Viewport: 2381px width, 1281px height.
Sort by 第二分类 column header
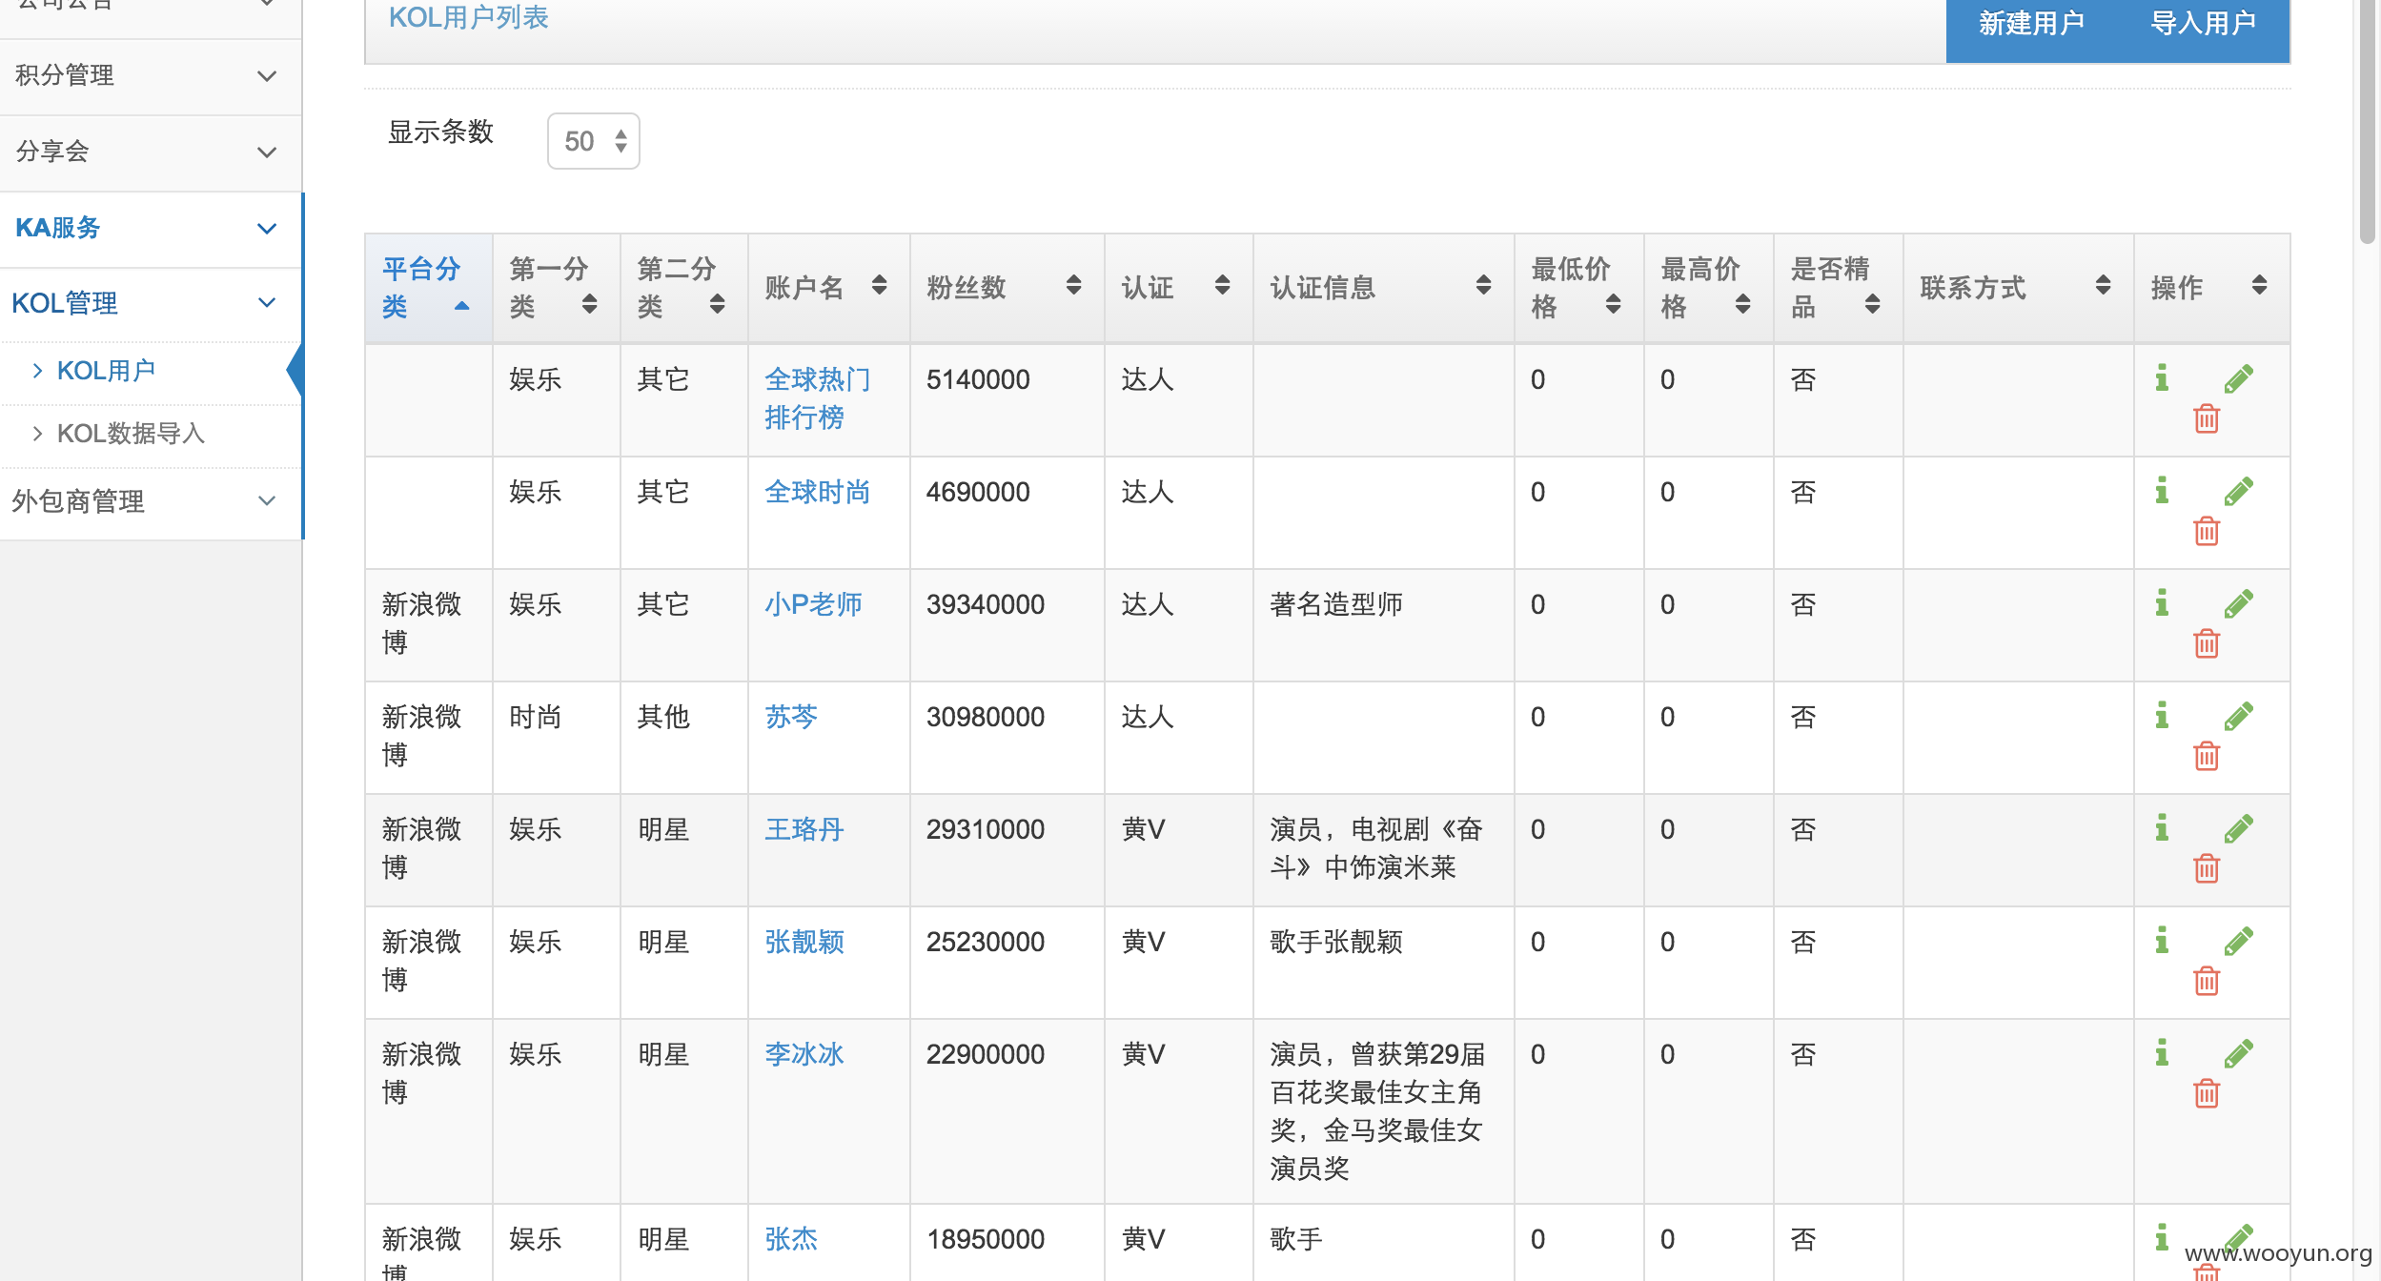click(684, 288)
